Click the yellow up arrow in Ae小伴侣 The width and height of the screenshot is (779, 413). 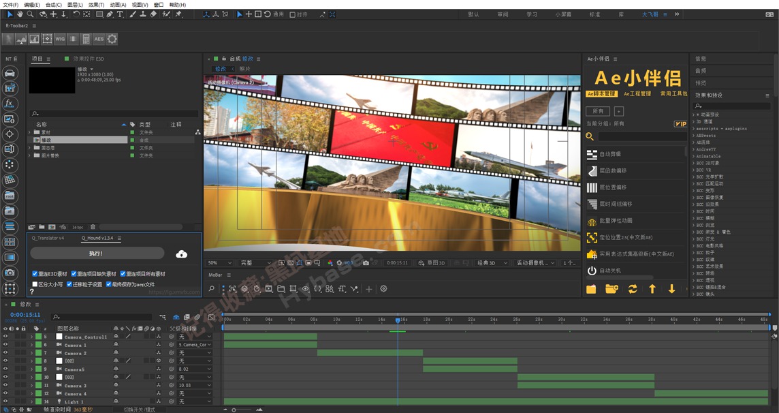click(652, 289)
